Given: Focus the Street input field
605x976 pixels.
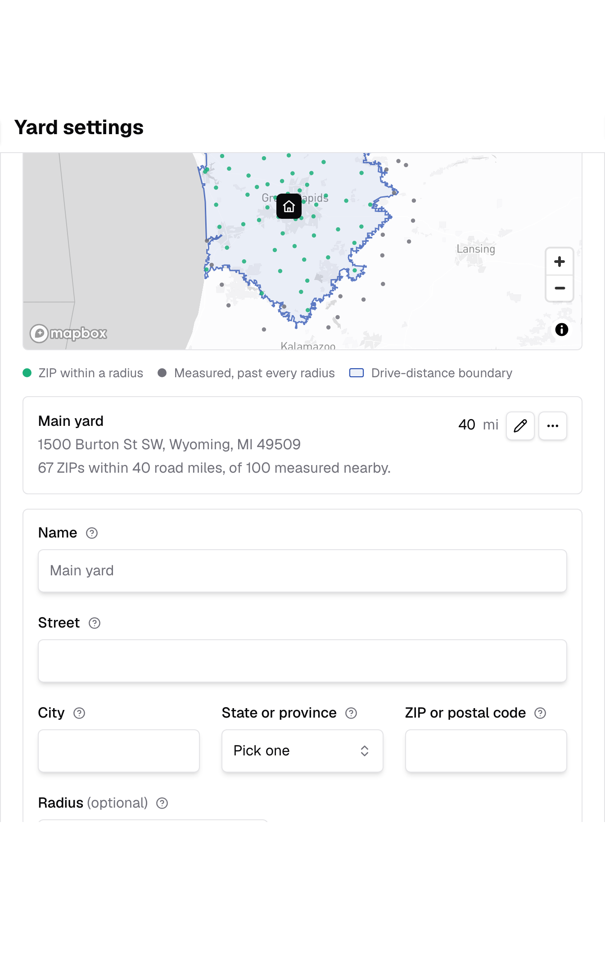Looking at the screenshot, I should pyautogui.click(x=302, y=661).
